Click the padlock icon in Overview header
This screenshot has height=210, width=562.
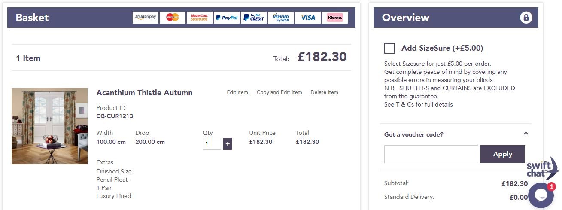526,18
